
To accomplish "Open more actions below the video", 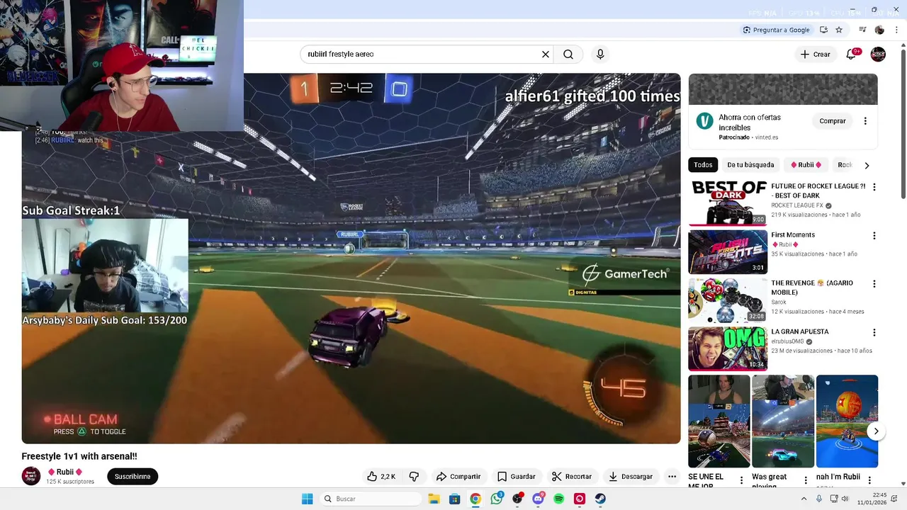I will coord(672,477).
